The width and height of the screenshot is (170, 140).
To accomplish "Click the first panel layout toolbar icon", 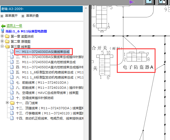I will pyautogui.click(x=150, y=2).
